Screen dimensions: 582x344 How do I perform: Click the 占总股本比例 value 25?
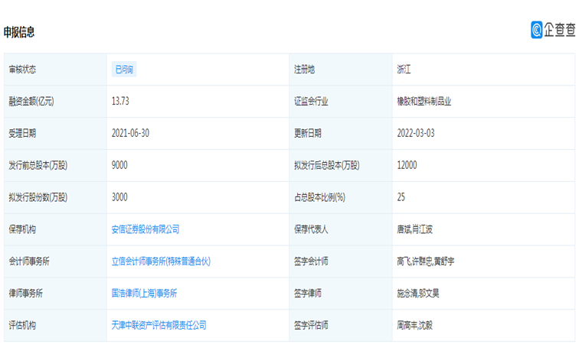[x=401, y=197]
